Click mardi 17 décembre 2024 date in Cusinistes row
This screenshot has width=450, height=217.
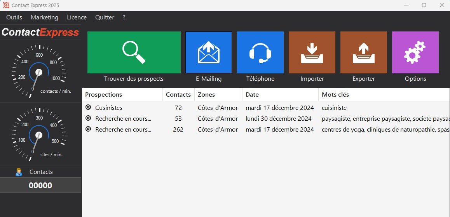point(280,108)
